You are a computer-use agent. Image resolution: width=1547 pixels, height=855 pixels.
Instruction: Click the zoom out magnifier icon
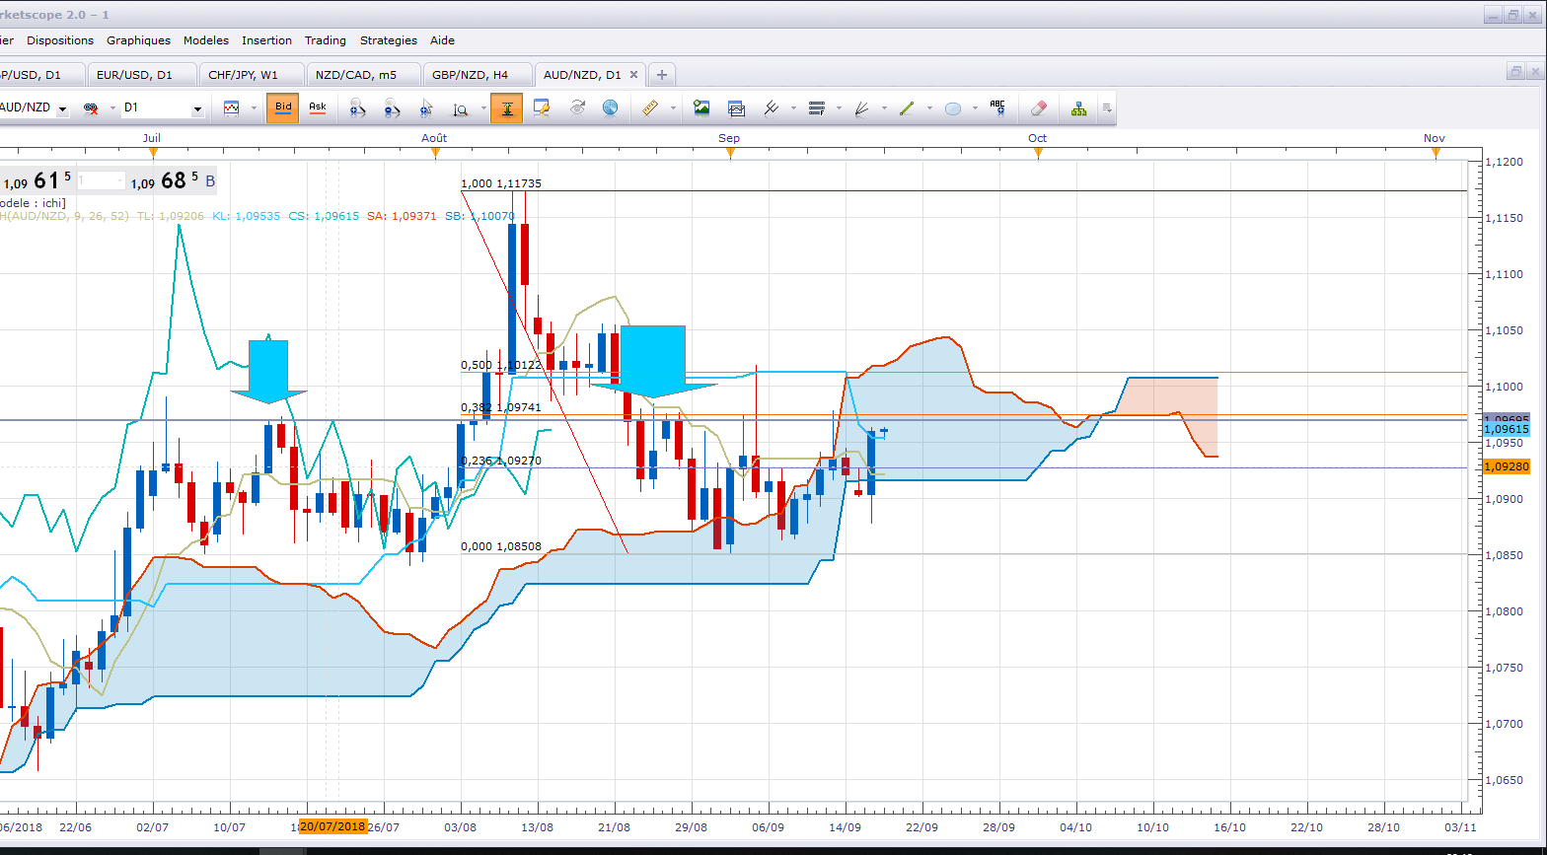click(x=391, y=108)
